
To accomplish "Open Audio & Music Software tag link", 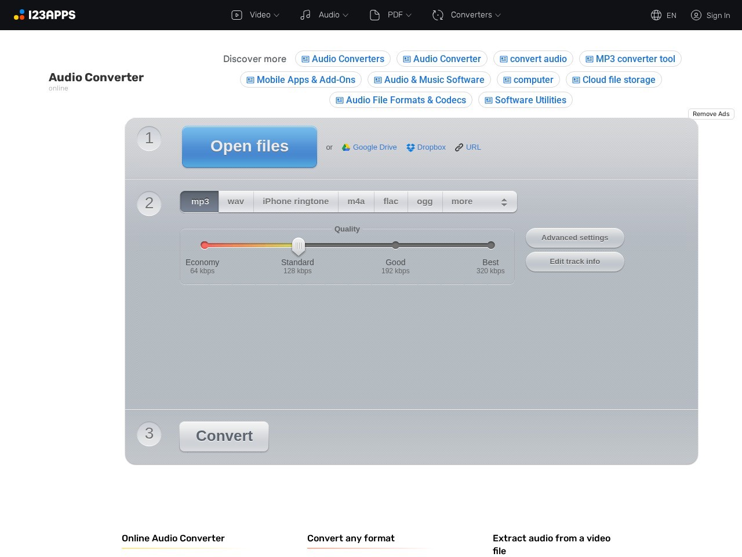I will point(429,80).
